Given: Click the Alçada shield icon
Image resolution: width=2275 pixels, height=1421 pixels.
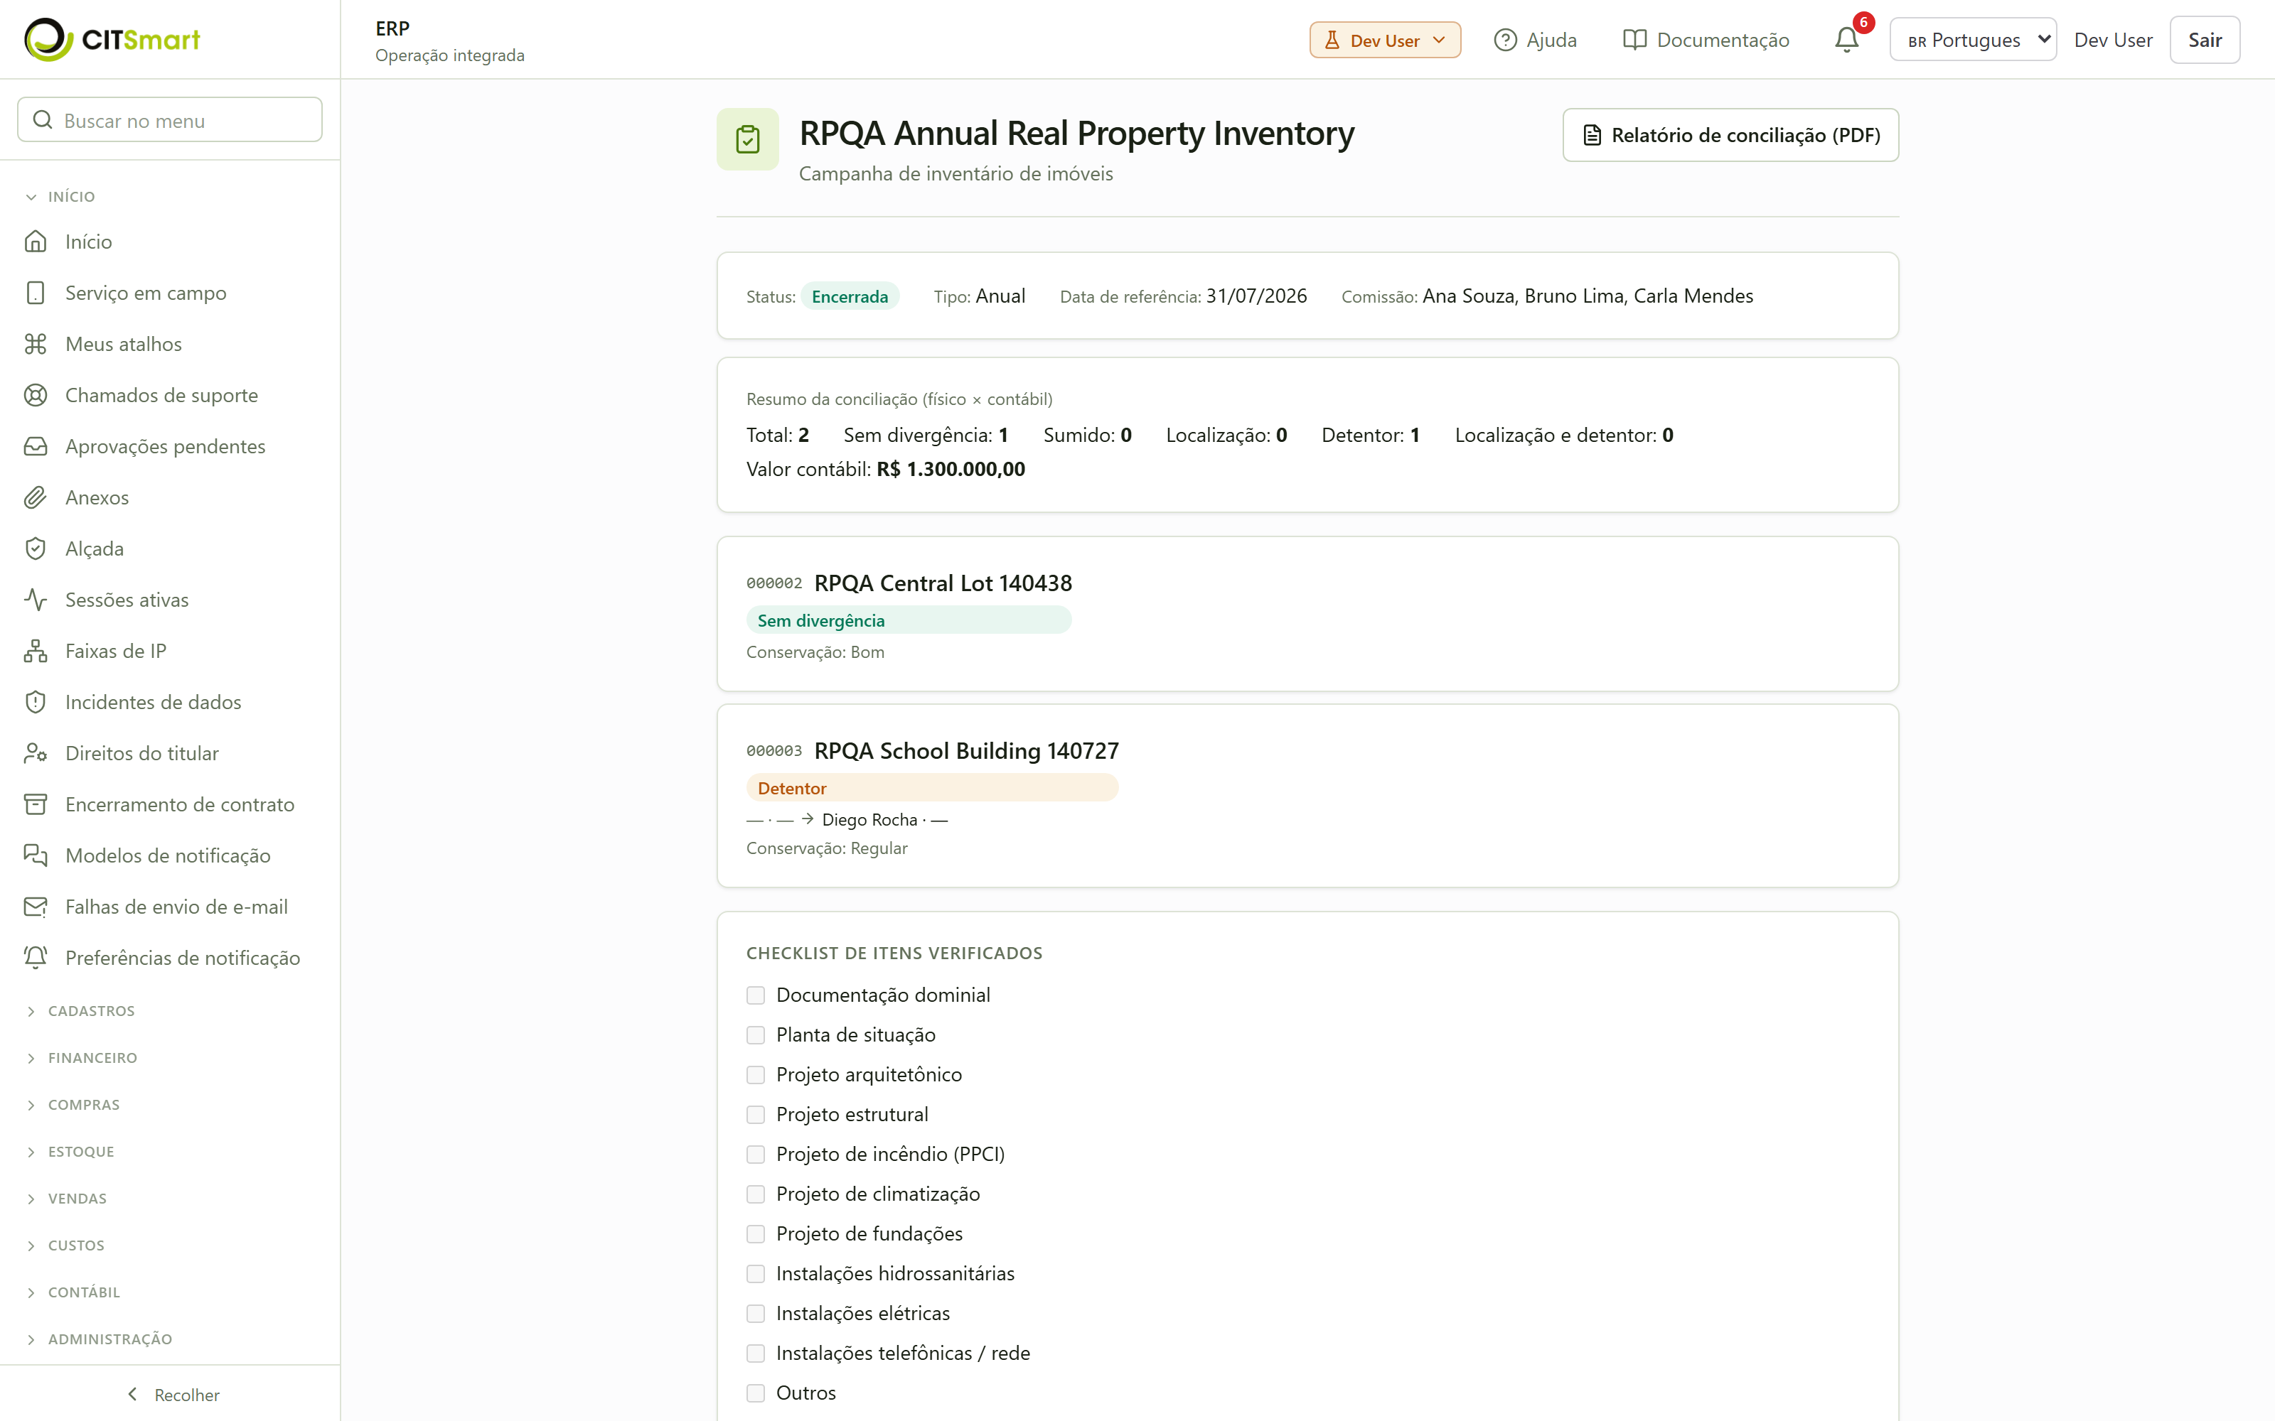Looking at the screenshot, I should (x=36, y=549).
